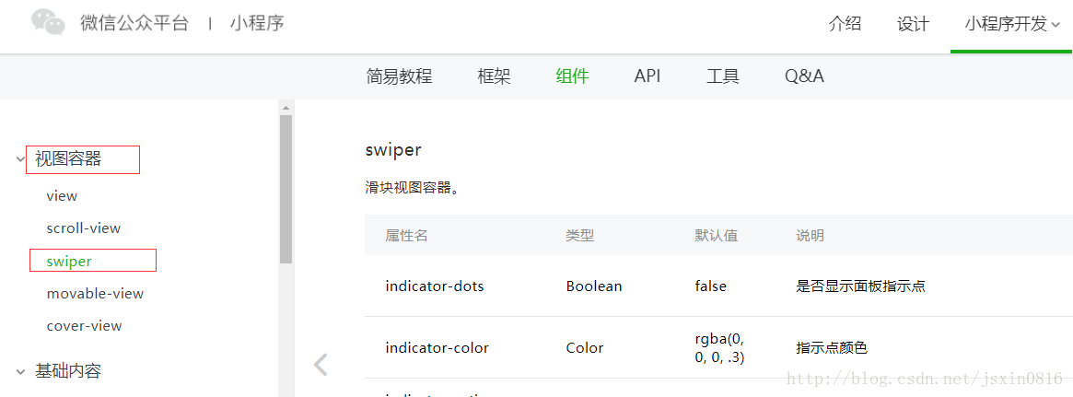The image size is (1073, 397).
Task: Click the left arrow collapse icon
Action: [321, 365]
